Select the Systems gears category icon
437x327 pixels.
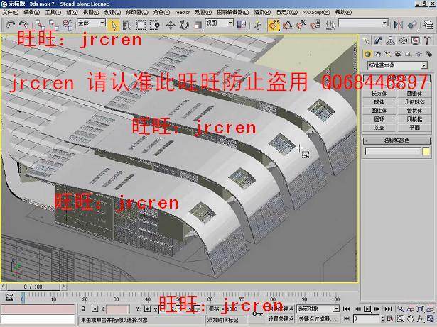tap(428, 54)
